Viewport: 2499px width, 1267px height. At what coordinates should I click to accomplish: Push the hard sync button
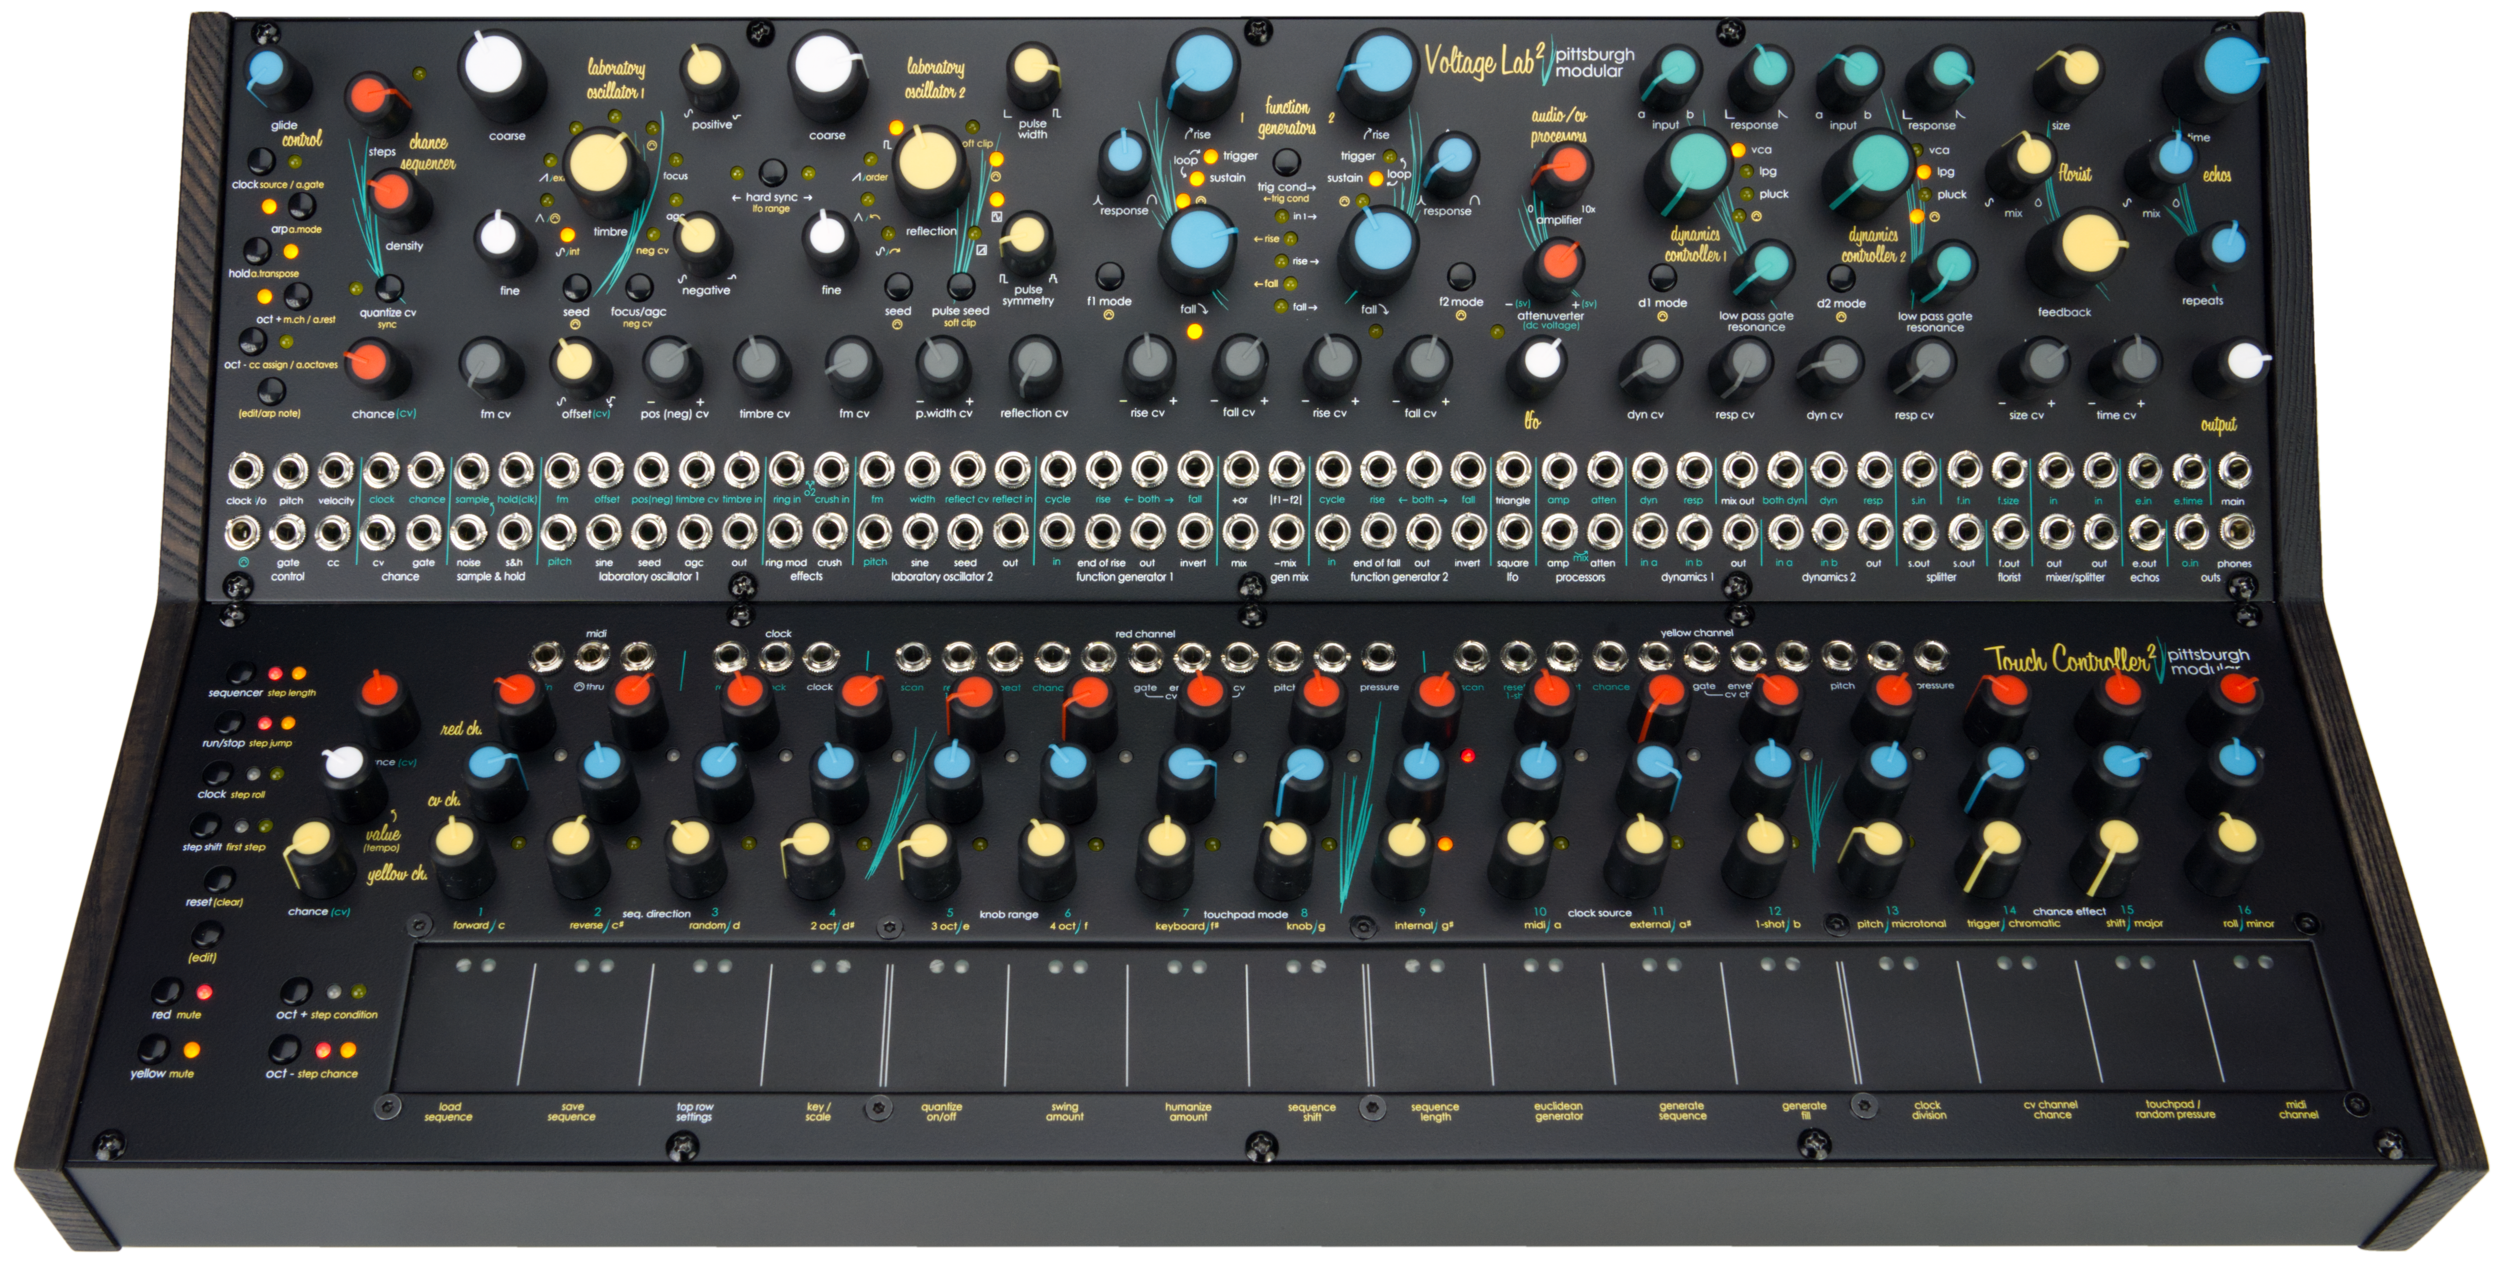tap(772, 172)
